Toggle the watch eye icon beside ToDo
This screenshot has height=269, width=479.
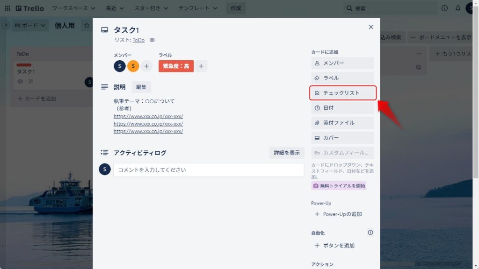coord(152,40)
